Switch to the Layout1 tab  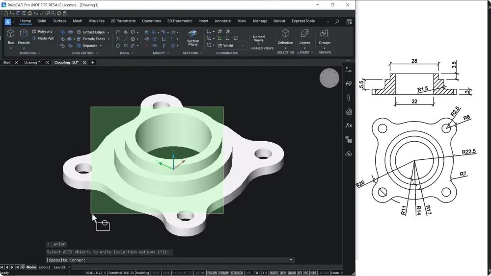pyautogui.click(x=44, y=267)
